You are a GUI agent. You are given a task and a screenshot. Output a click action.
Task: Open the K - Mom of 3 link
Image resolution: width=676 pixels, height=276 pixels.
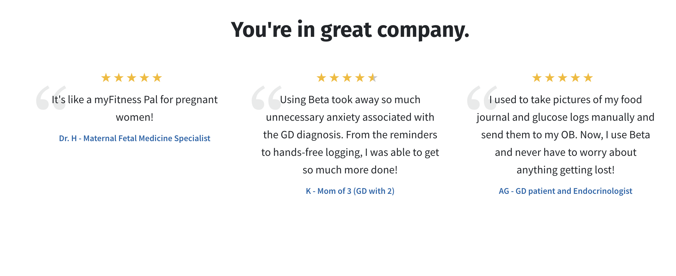[350, 191]
